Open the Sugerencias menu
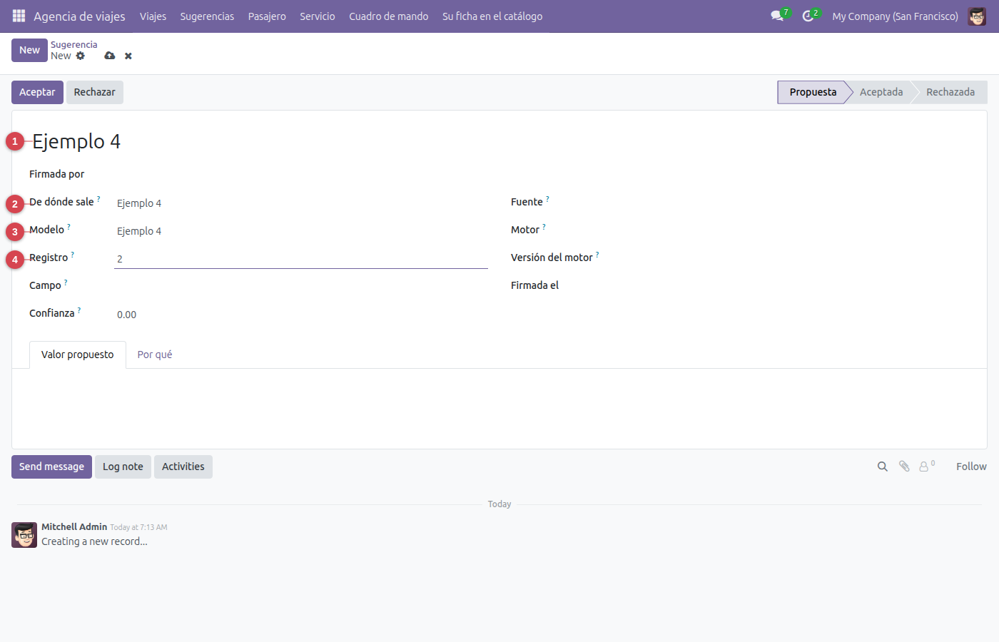This screenshot has width=999, height=642. pyautogui.click(x=207, y=16)
